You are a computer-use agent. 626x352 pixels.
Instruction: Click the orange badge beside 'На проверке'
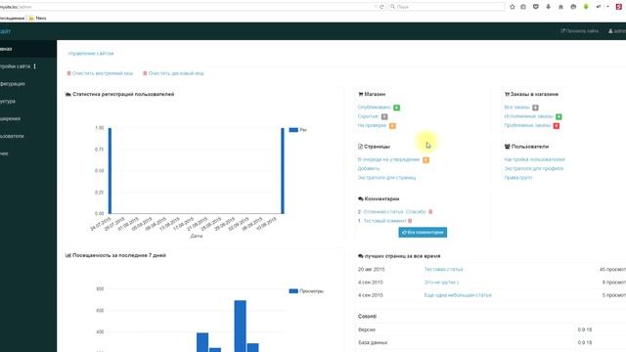pyautogui.click(x=392, y=126)
